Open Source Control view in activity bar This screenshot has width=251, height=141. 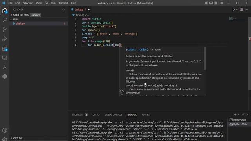pyautogui.click(x=5, y=29)
